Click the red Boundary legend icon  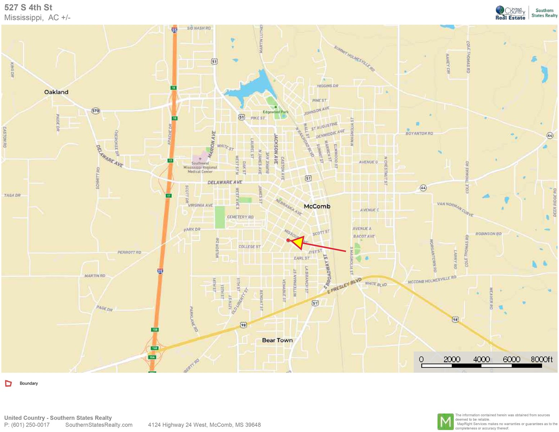point(8,383)
